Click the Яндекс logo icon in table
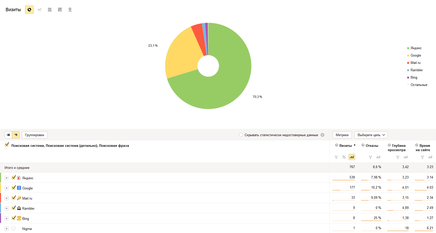 tap(19, 178)
